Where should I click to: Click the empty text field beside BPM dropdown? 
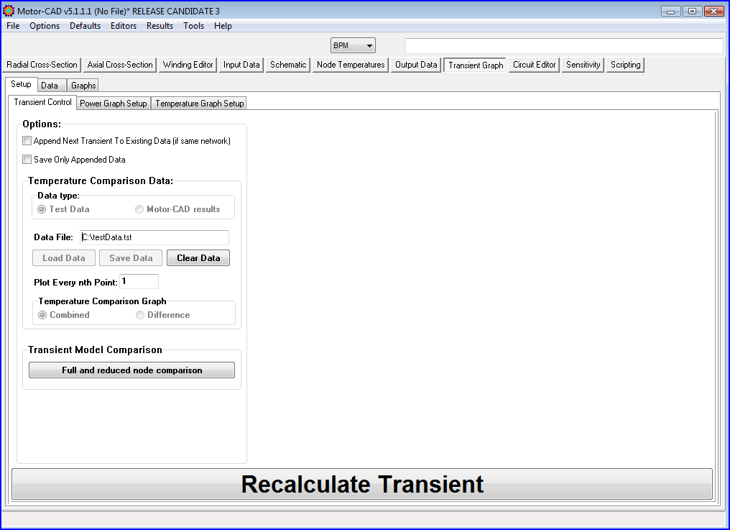click(564, 46)
